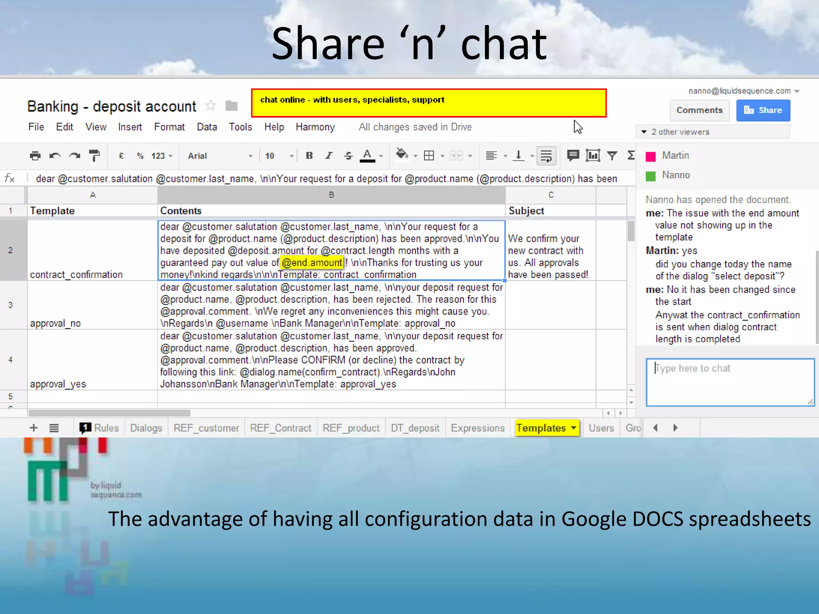The width and height of the screenshot is (819, 614).
Task: Open fill color dropdown arrow
Action: 415,156
